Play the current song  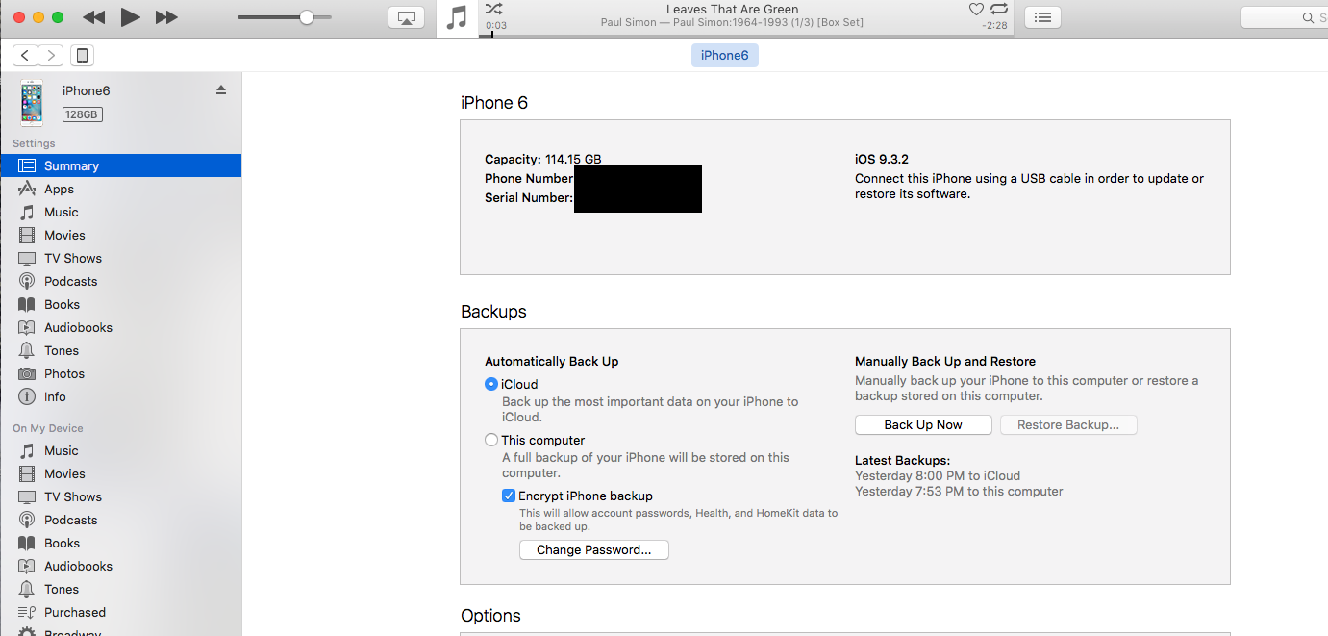point(131,17)
